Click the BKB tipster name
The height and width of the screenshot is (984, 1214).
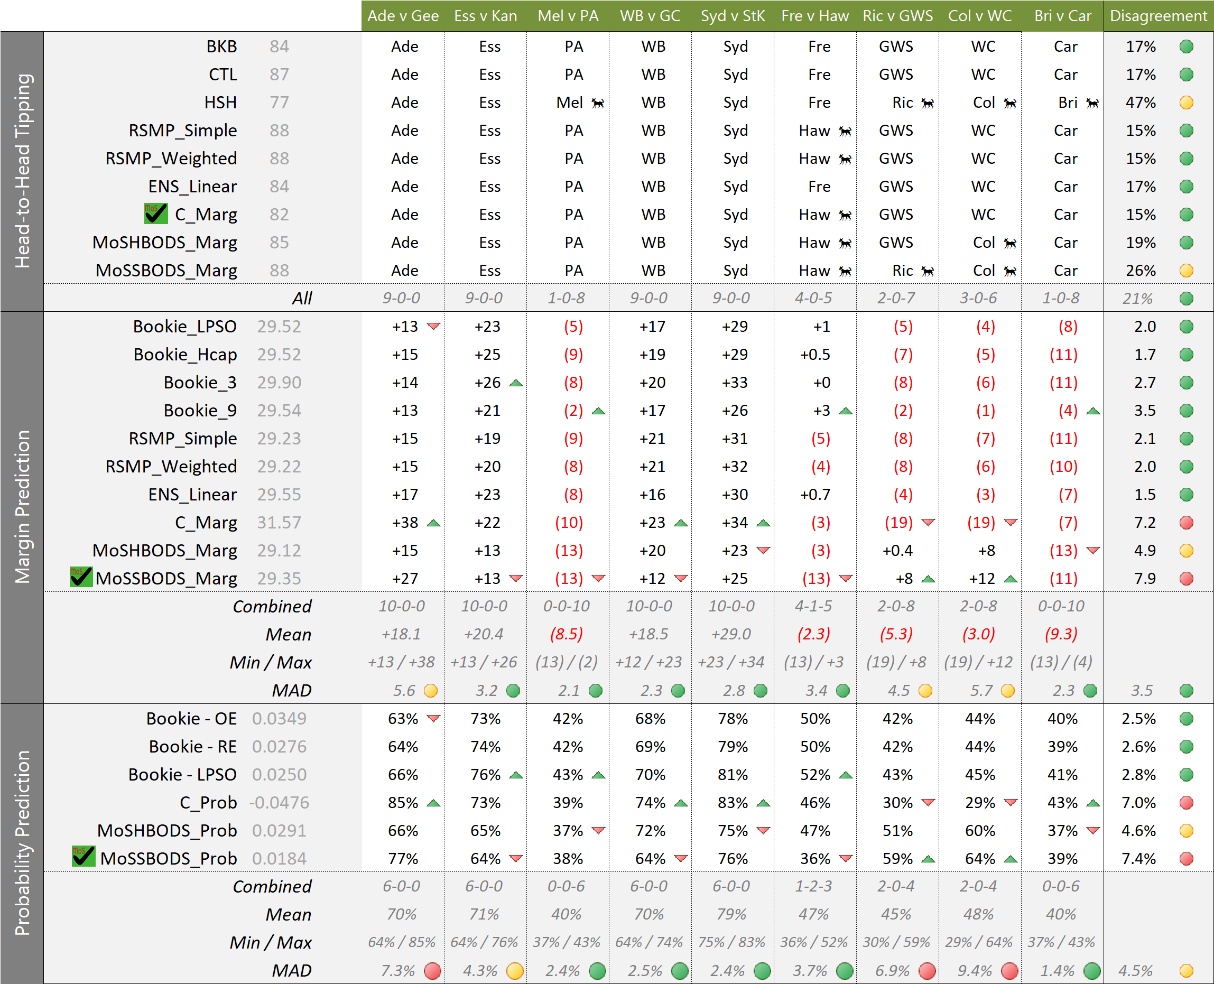(221, 47)
